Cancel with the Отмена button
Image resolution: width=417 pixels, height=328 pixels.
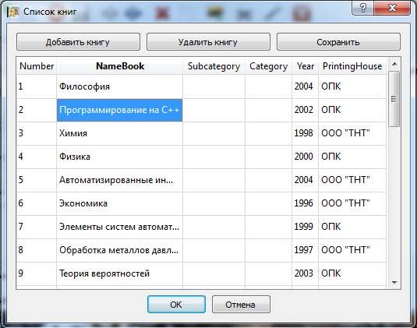[241, 304]
